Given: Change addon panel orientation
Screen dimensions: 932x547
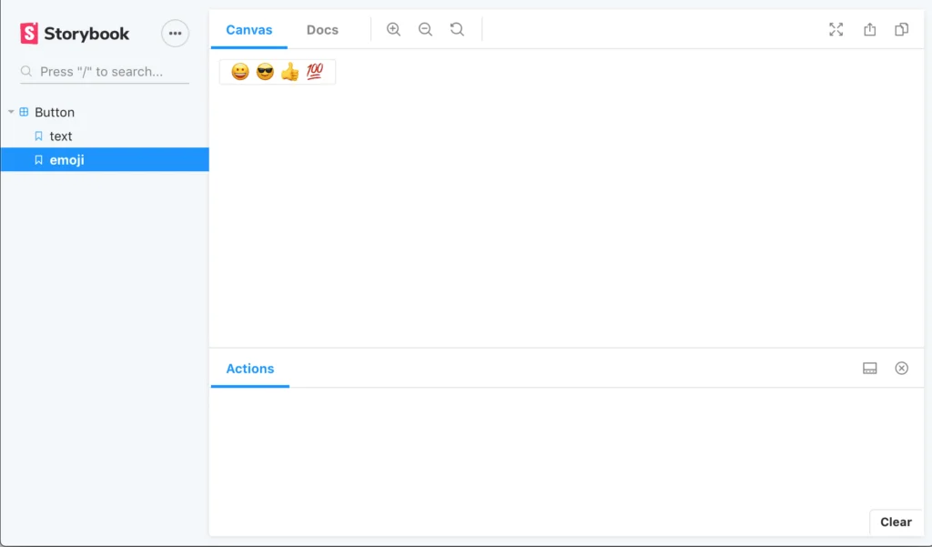Looking at the screenshot, I should [869, 368].
